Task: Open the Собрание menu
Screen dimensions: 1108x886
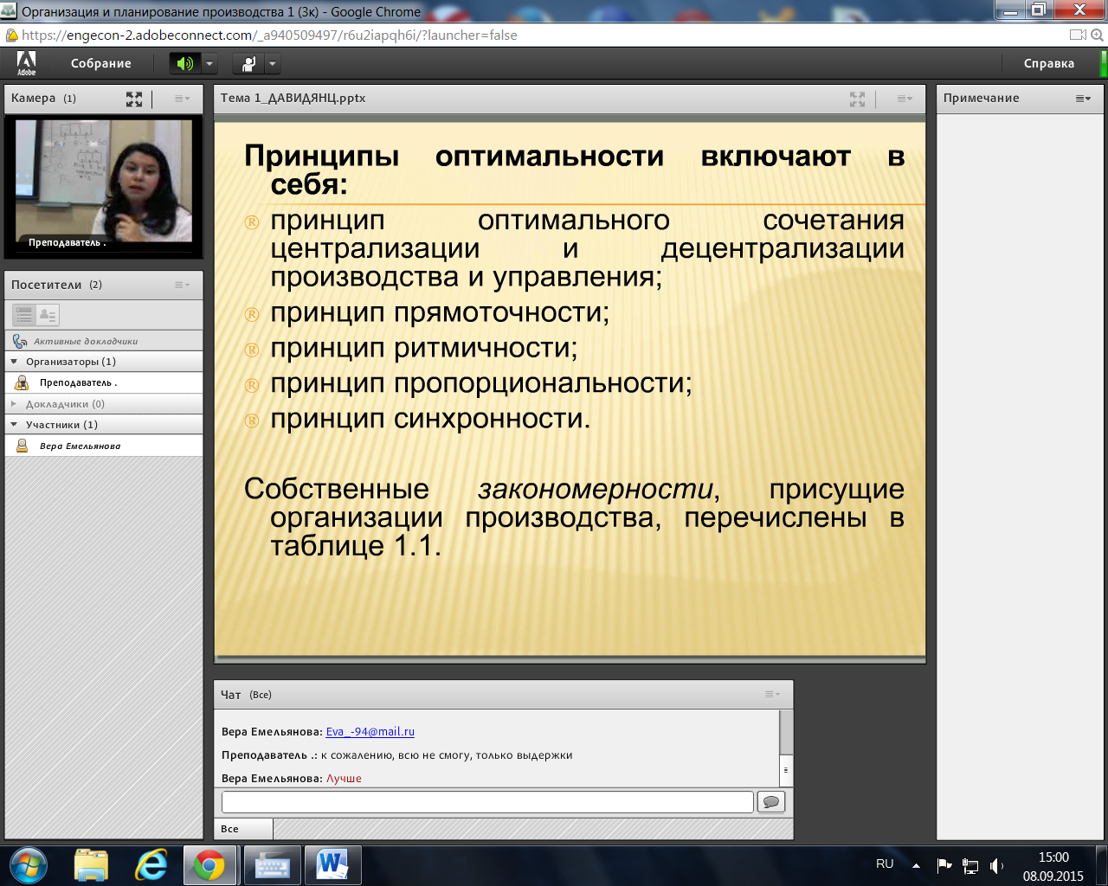Action: 101,63
